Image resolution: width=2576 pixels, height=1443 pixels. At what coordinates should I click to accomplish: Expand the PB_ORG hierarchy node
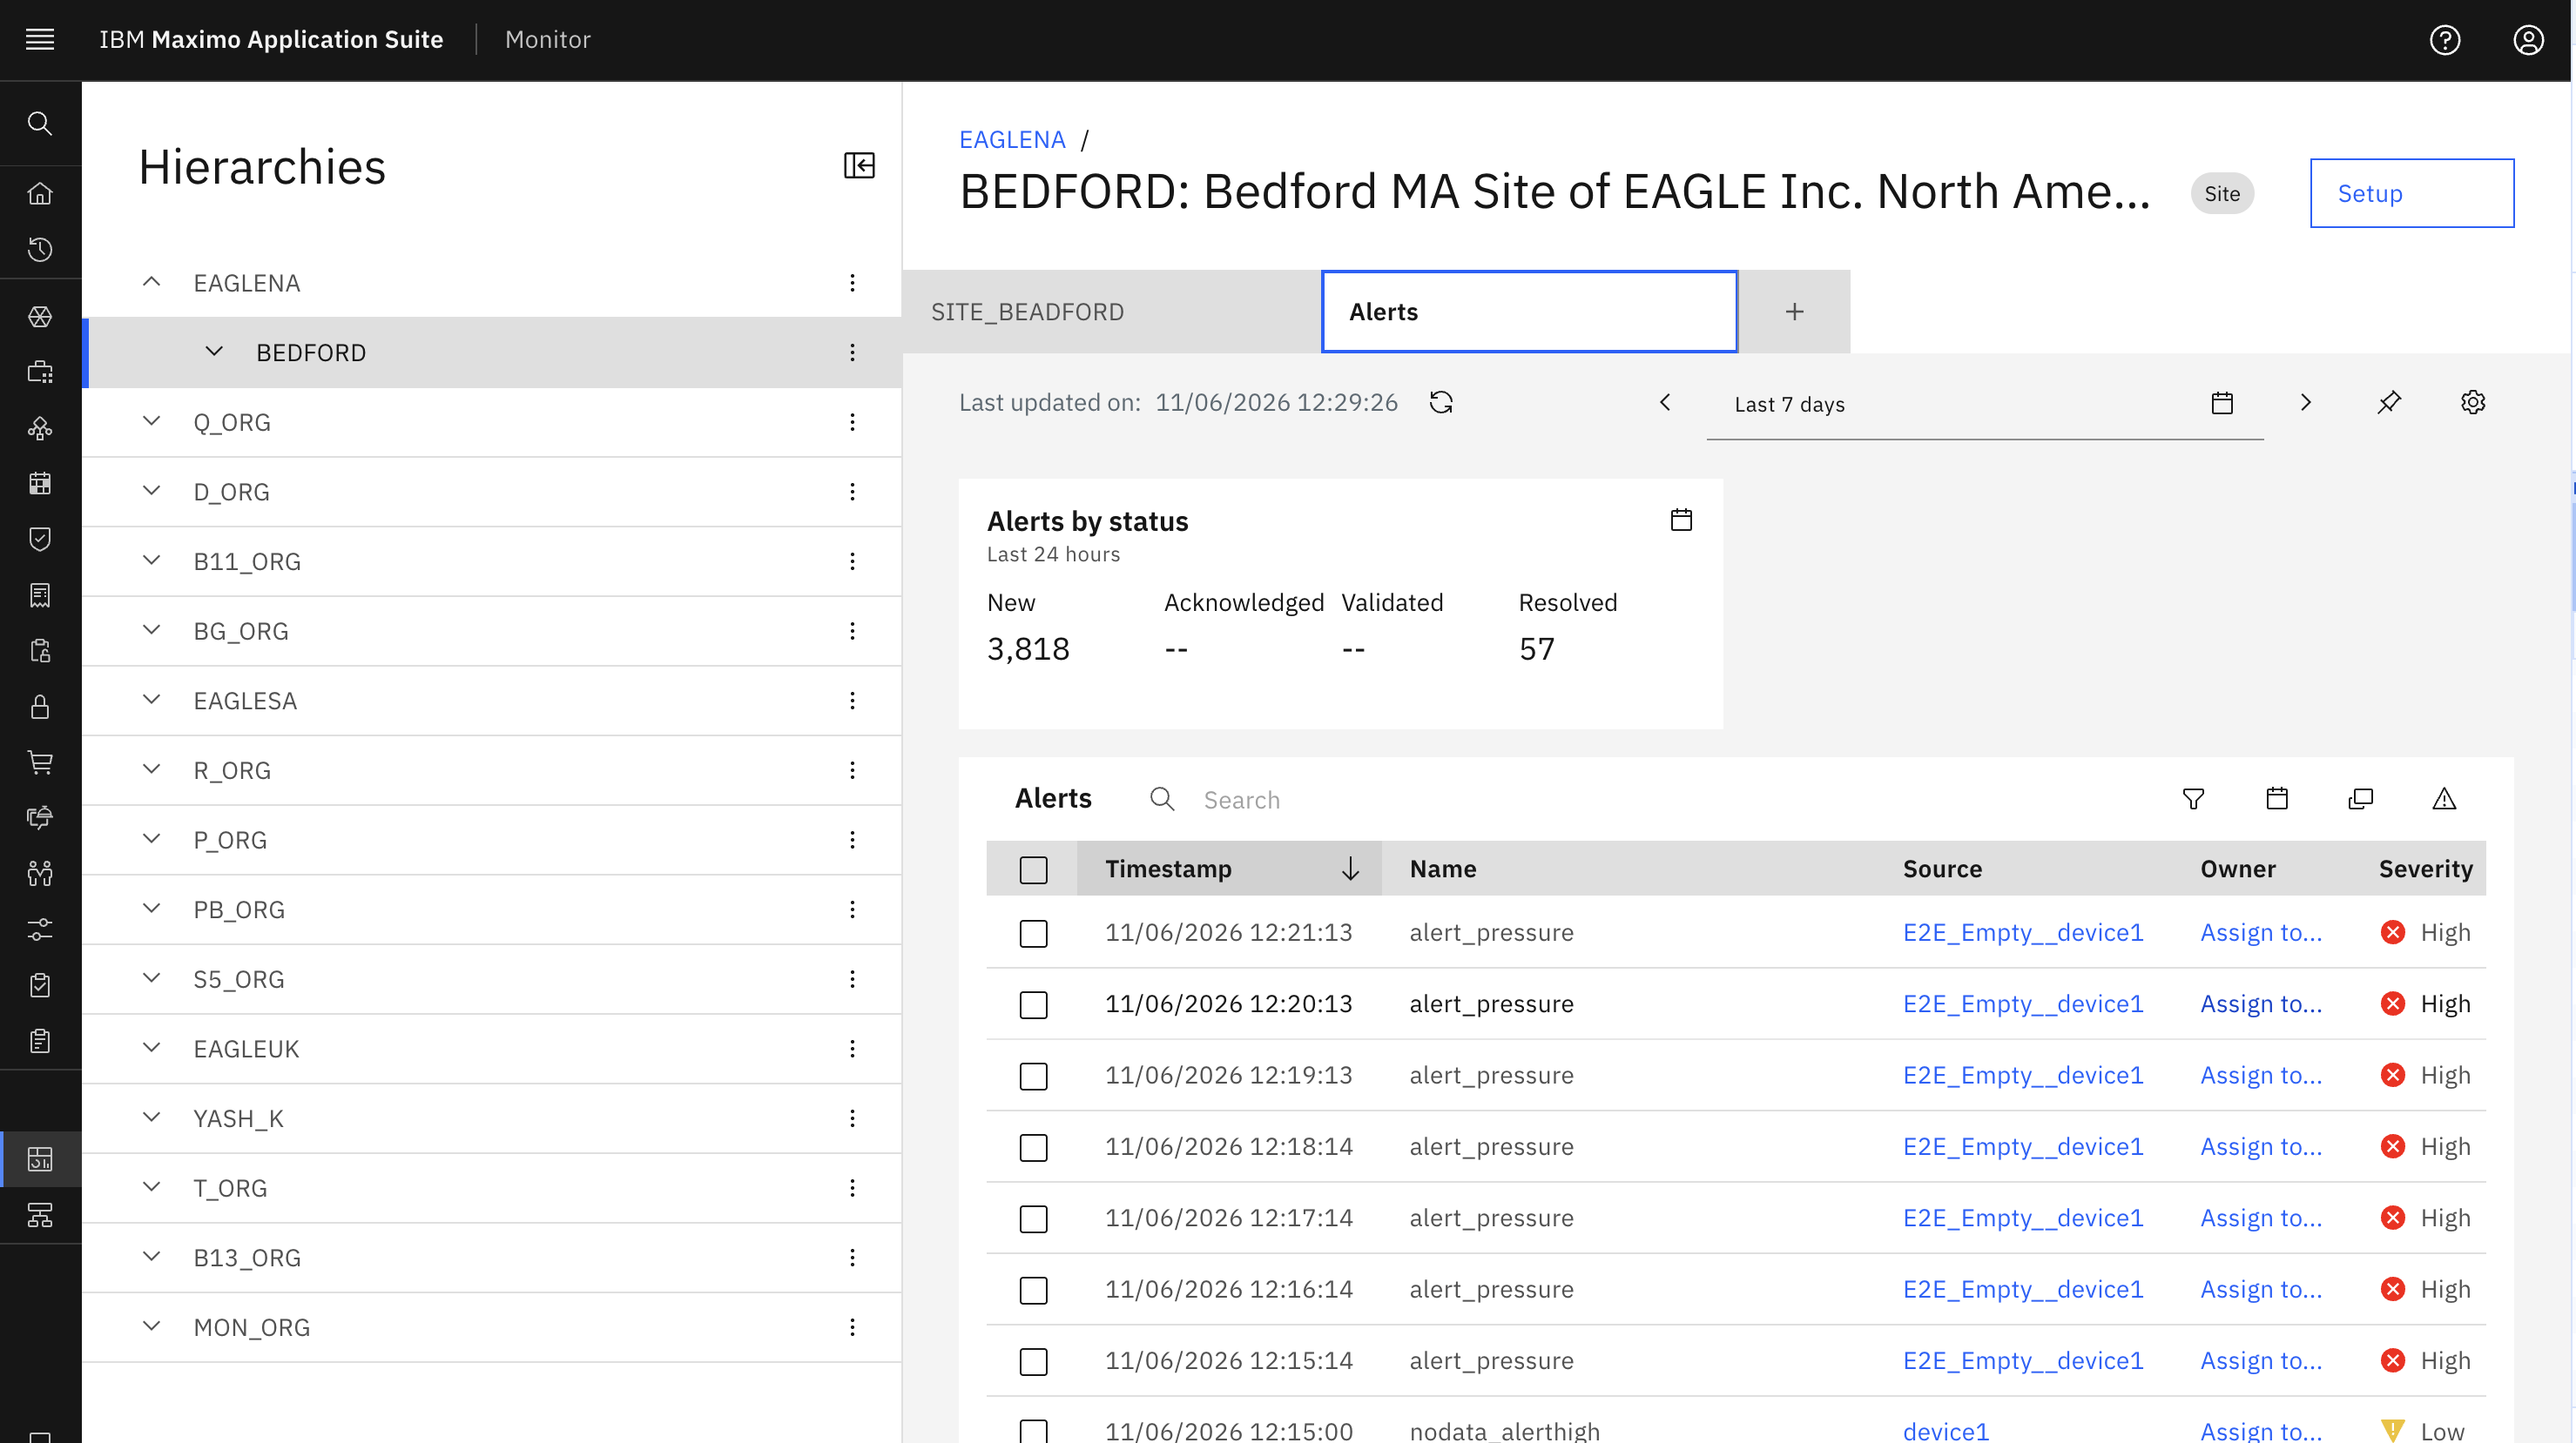151,909
